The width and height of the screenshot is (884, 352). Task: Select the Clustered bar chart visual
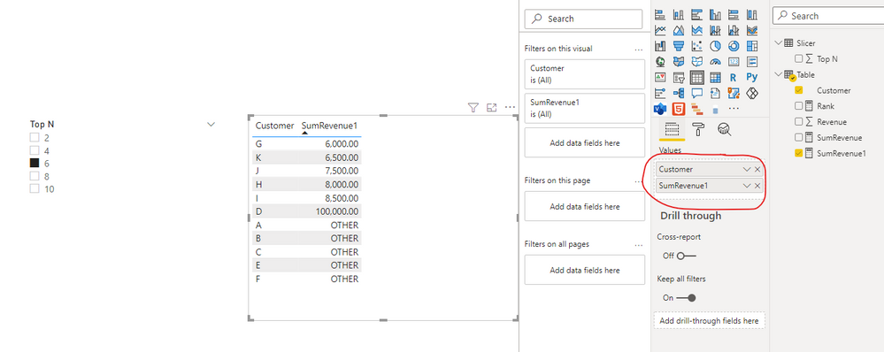[x=696, y=15]
